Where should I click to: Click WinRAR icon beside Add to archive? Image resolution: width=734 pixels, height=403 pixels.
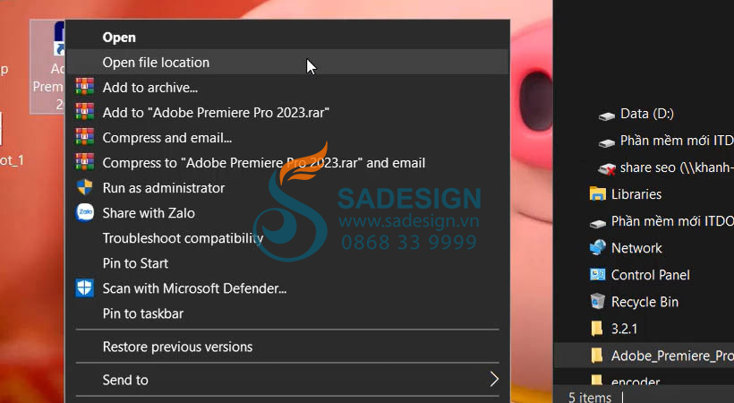pyautogui.click(x=85, y=87)
